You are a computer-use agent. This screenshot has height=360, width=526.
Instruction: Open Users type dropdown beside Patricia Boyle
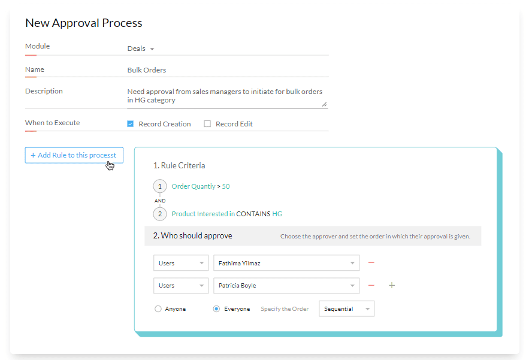pyautogui.click(x=181, y=286)
